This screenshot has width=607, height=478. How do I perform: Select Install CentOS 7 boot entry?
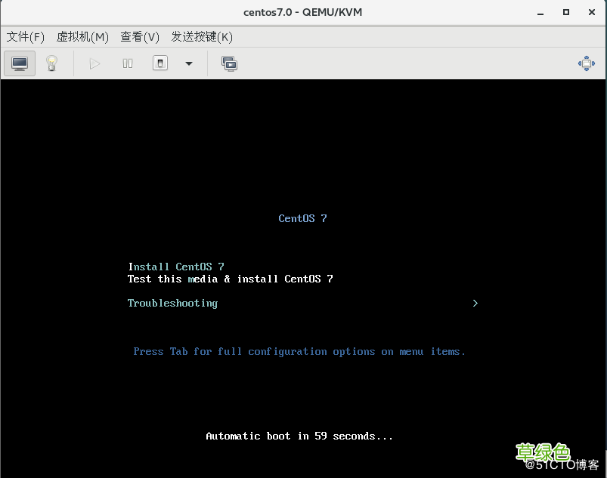pyautogui.click(x=176, y=267)
